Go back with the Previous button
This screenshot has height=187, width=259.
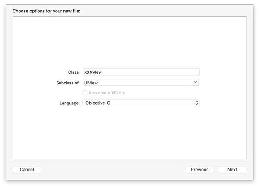199,170
